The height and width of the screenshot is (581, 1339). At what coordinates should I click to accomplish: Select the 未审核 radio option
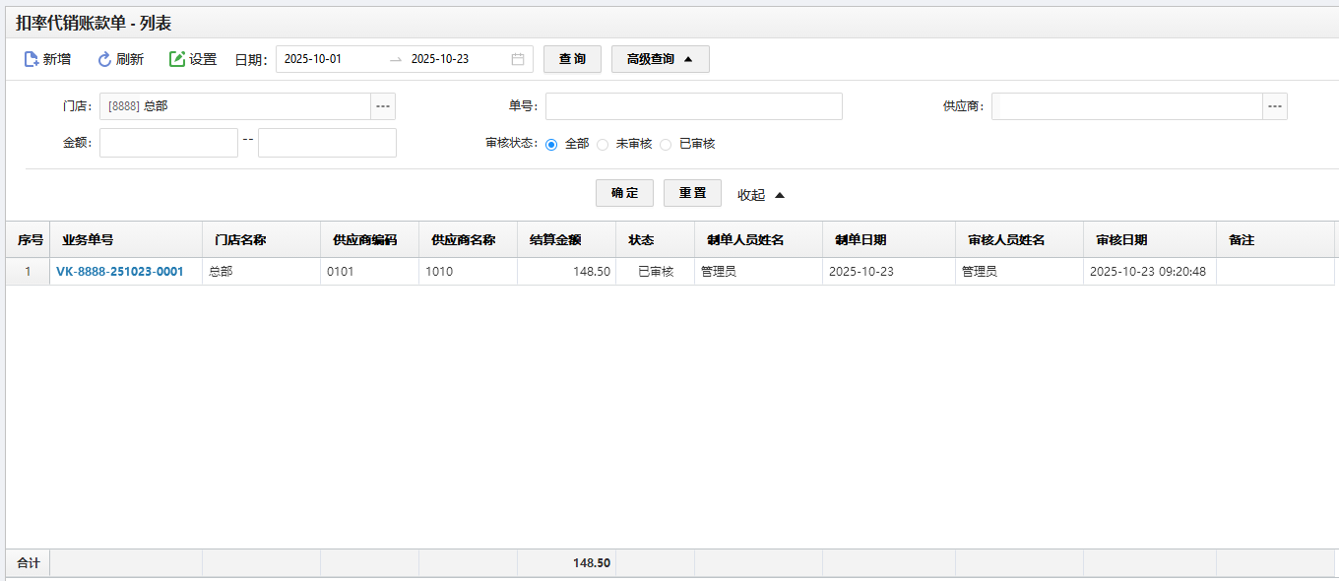(603, 144)
